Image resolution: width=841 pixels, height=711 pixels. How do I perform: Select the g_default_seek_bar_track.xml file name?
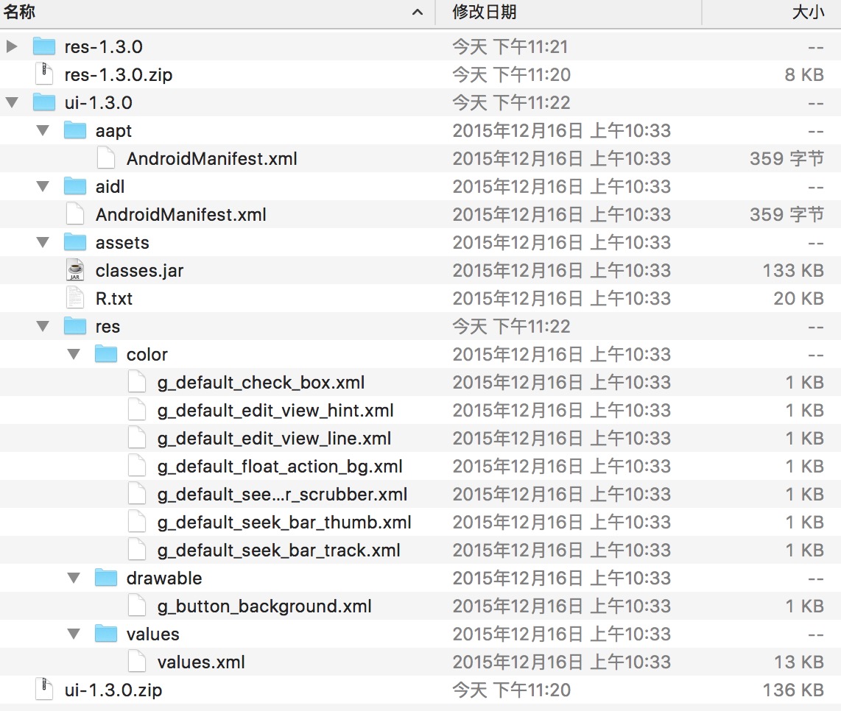(279, 551)
